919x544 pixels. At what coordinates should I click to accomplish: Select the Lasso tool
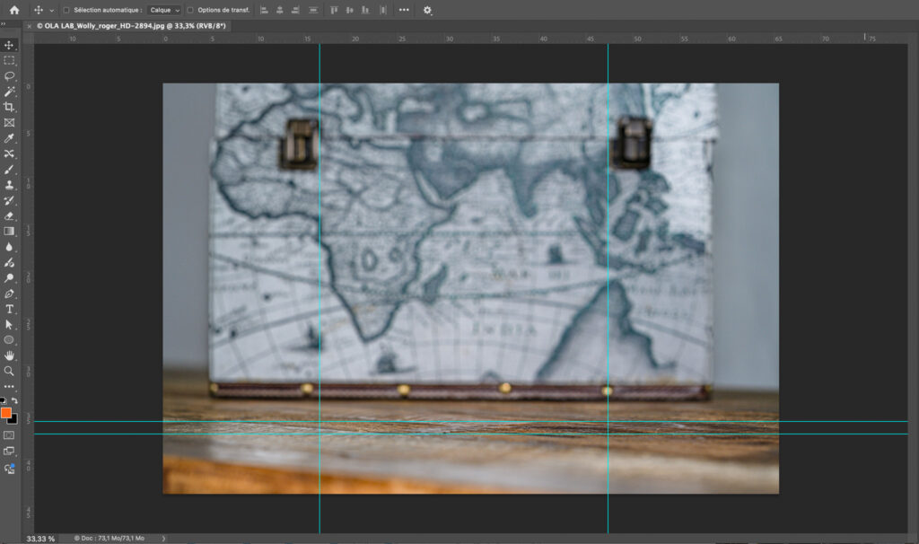click(9, 76)
